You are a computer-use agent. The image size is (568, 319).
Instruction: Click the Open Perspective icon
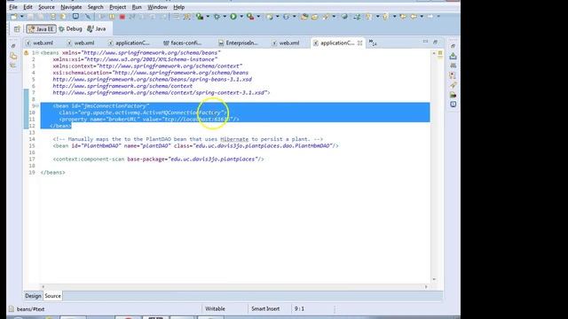(x=17, y=29)
